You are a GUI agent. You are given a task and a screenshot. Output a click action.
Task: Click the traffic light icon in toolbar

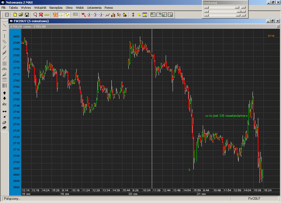[133, 15]
